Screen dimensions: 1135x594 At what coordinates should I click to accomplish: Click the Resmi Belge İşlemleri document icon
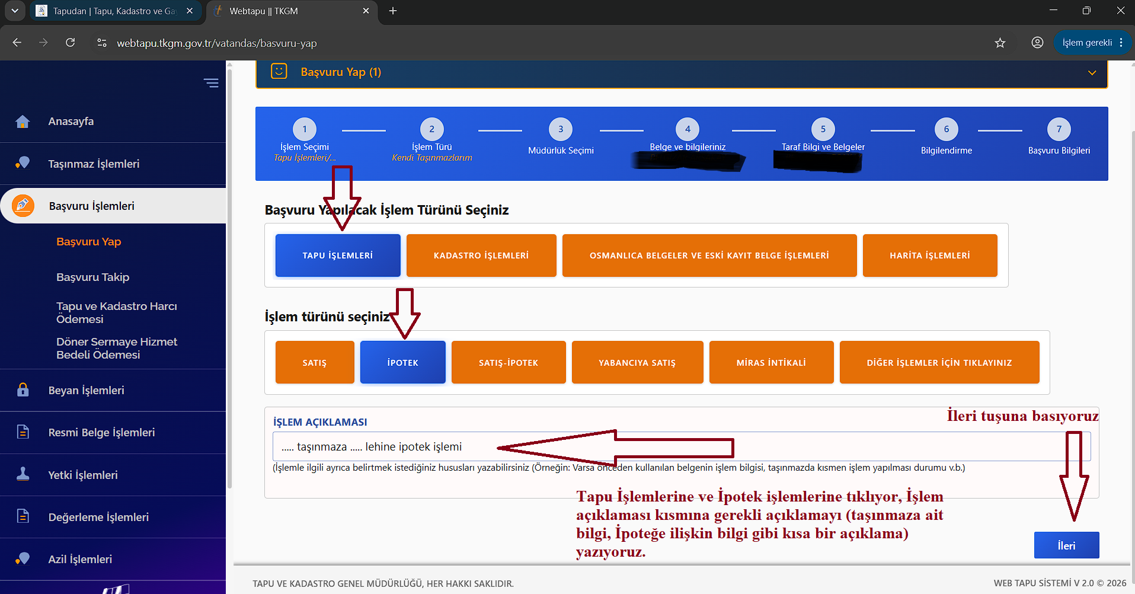pos(23,432)
